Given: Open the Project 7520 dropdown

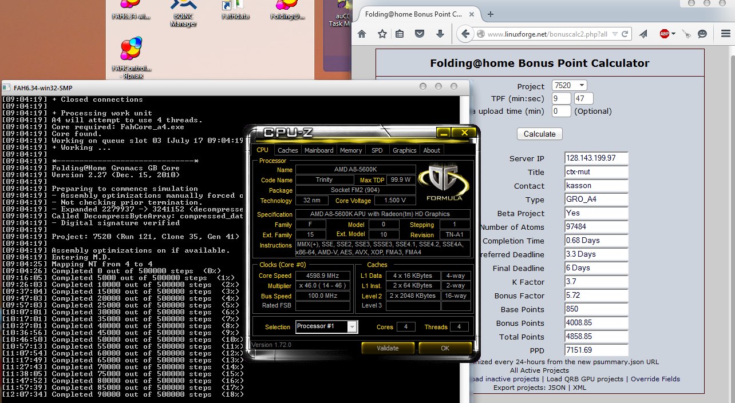Looking at the screenshot, I should (x=570, y=85).
